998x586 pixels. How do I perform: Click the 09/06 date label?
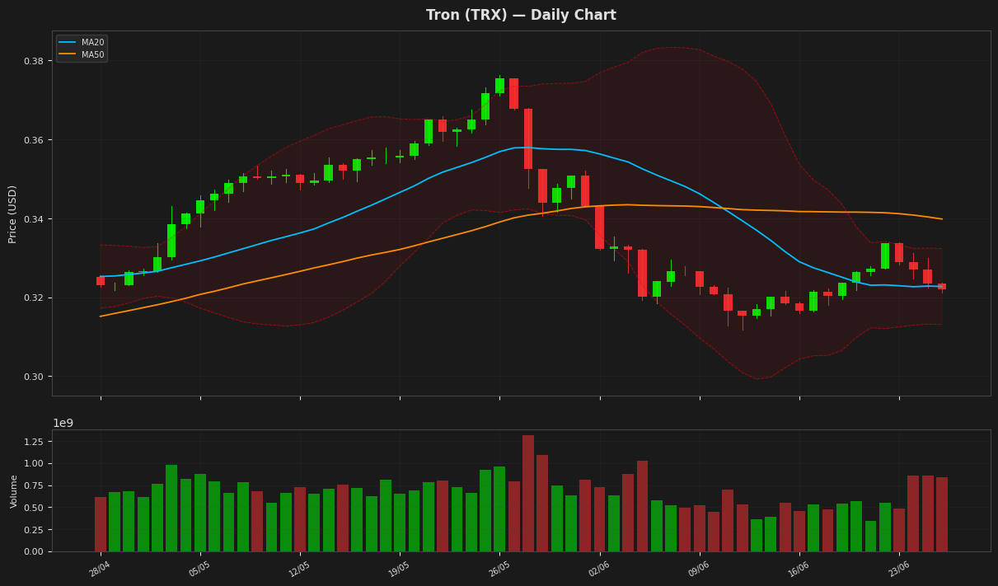(x=699, y=569)
